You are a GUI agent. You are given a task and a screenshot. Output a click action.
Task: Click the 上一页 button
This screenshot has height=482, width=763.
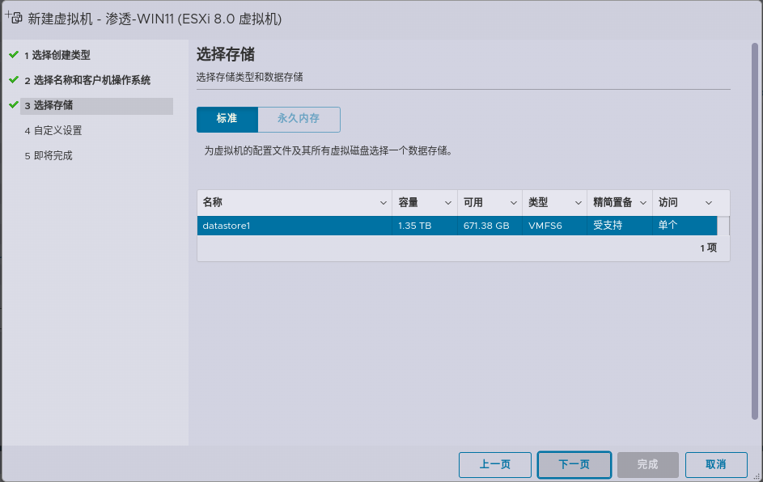[x=494, y=464]
